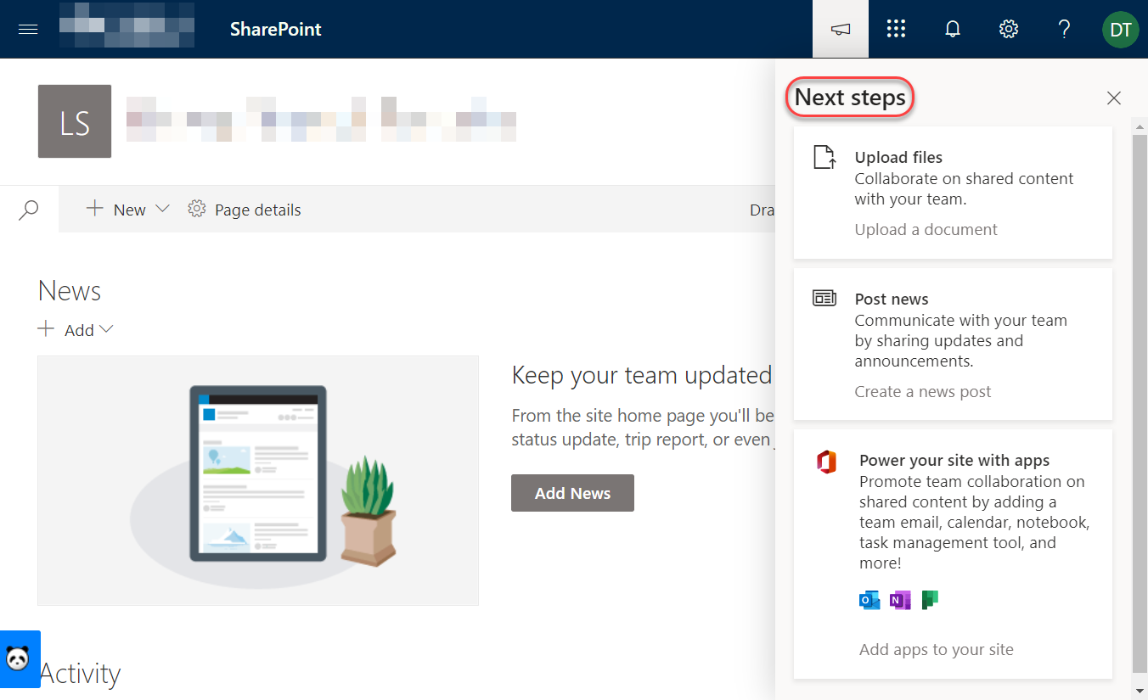
Task: Expand the News Add dropdown chevron
Action: pos(106,329)
